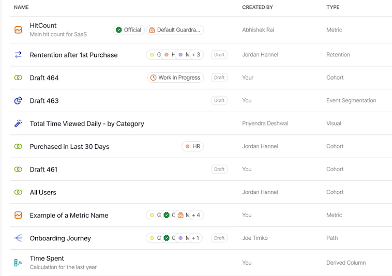Image resolution: width=392 pixels, height=276 pixels.
Task: Expand the +1 tags on Onboarding Journey
Action: coord(195,238)
